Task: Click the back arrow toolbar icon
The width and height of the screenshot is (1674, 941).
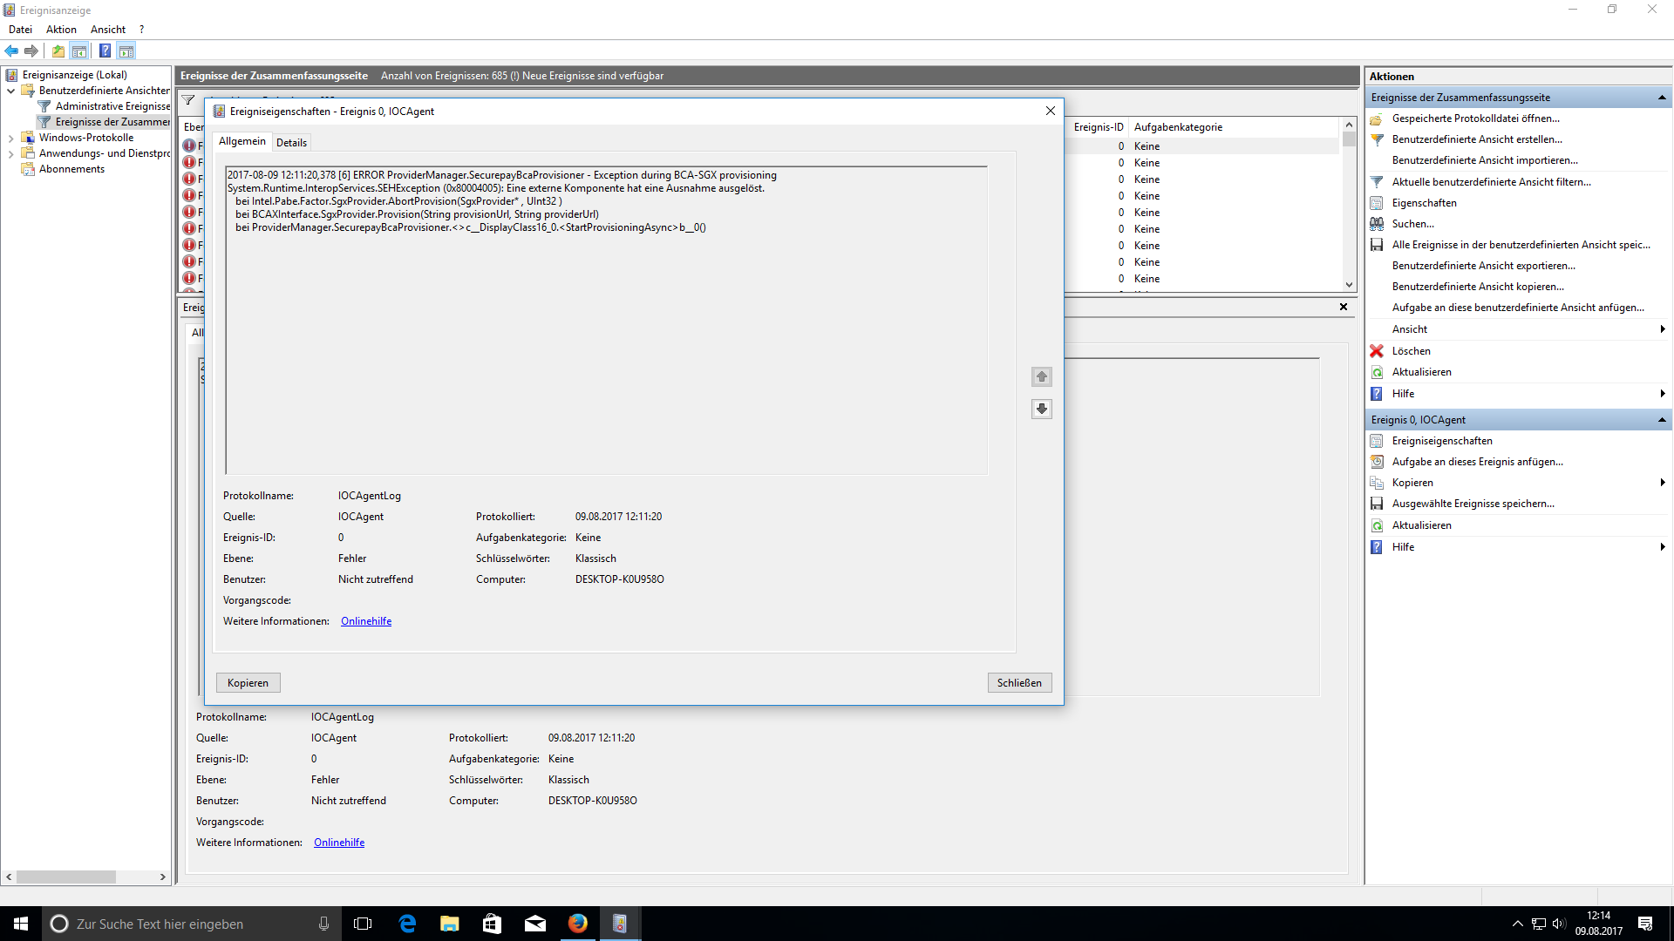Action: coord(12,51)
